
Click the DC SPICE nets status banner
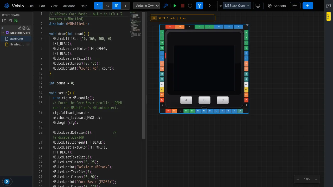183,18
